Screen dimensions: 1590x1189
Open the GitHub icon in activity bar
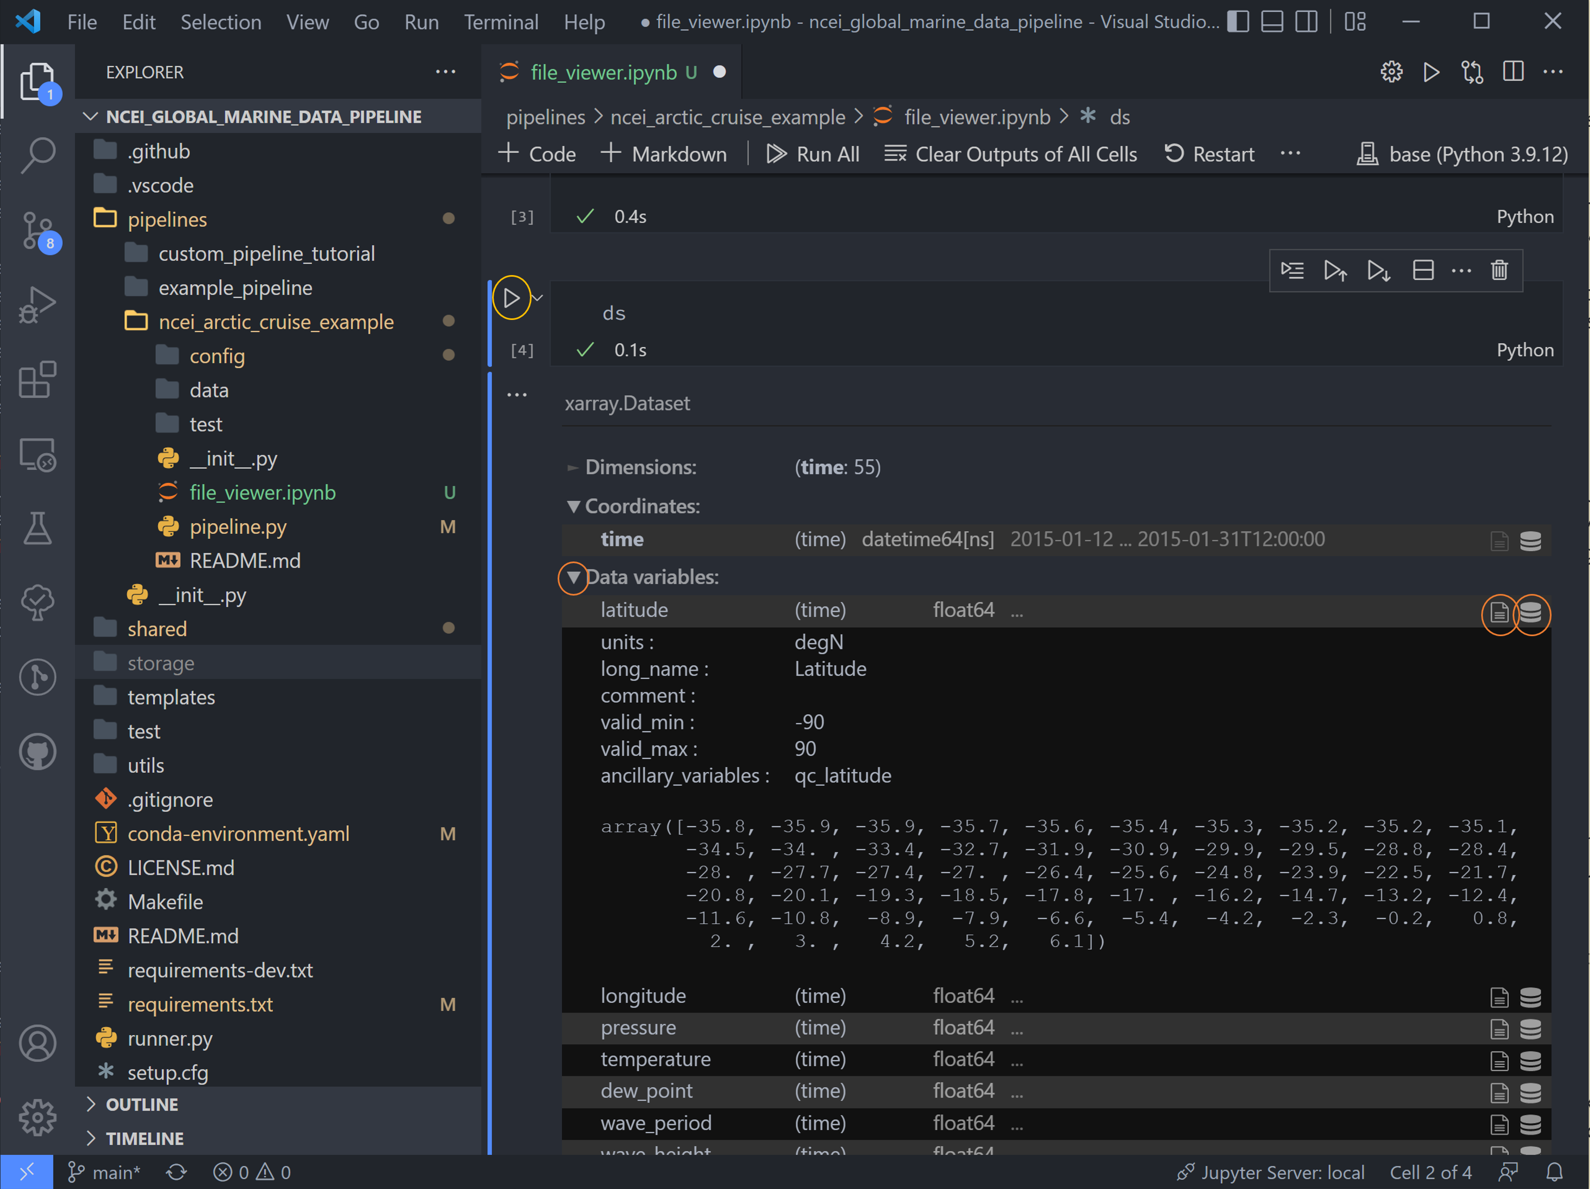(37, 753)
